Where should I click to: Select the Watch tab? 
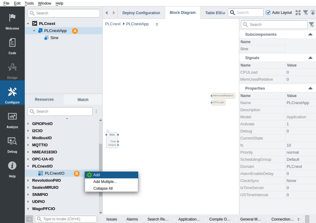pos(83,100)
